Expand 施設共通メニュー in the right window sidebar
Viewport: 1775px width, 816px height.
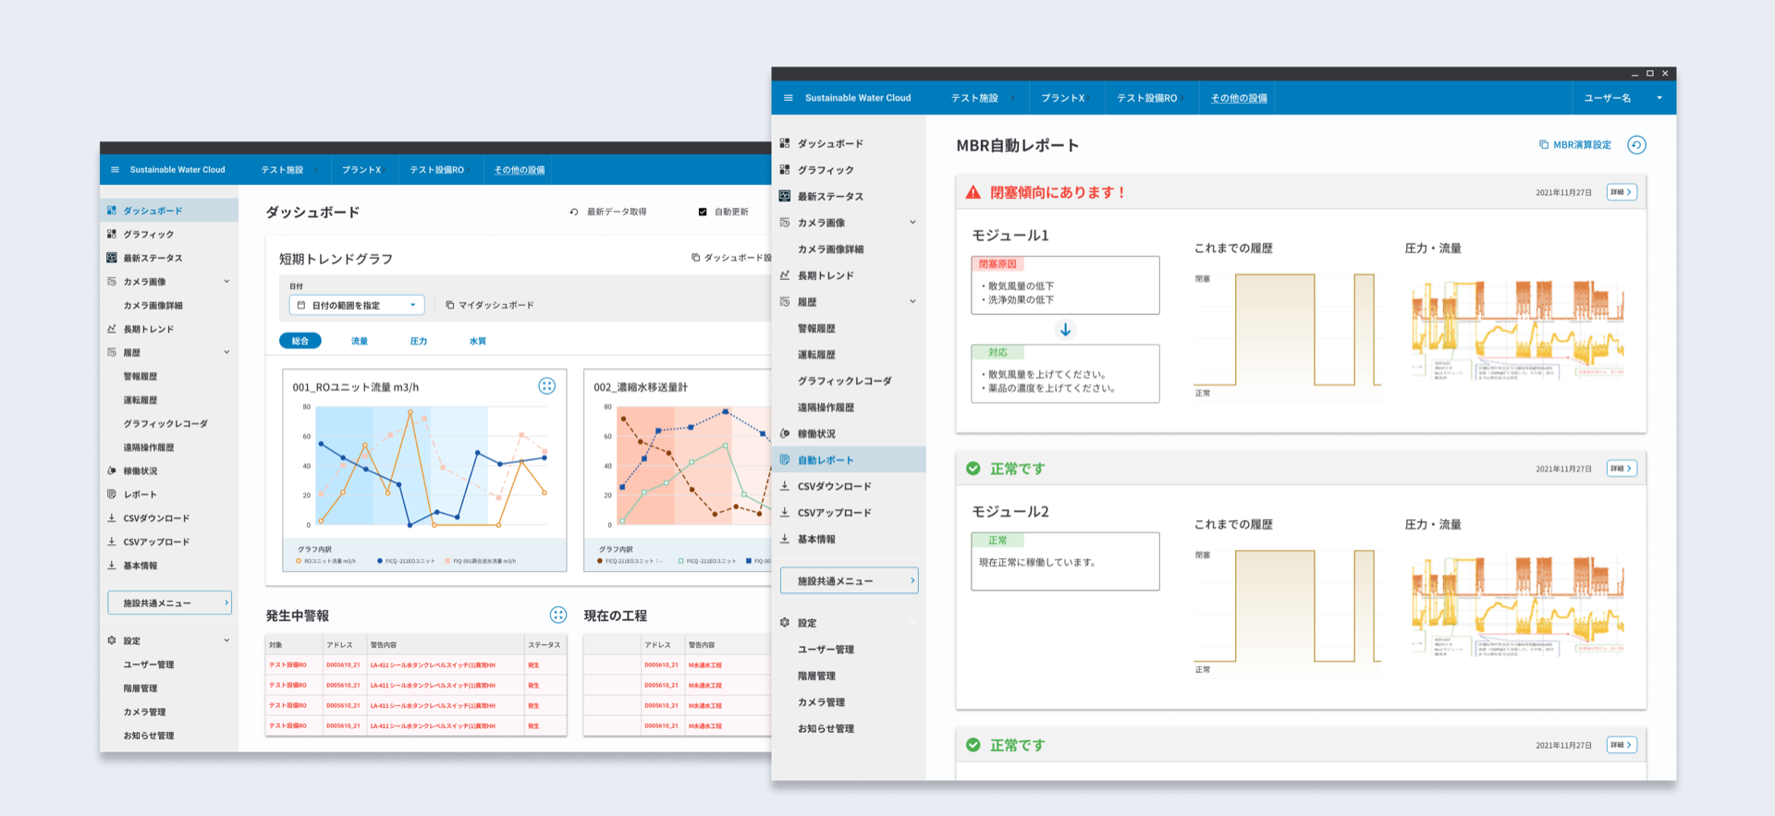[x=849, y=581]
